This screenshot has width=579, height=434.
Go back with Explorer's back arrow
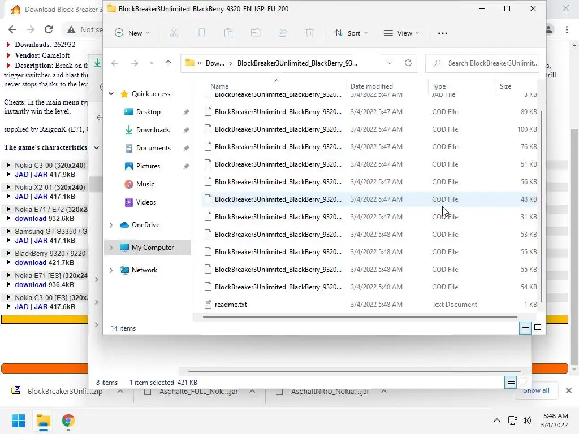[x=115, y=63]
